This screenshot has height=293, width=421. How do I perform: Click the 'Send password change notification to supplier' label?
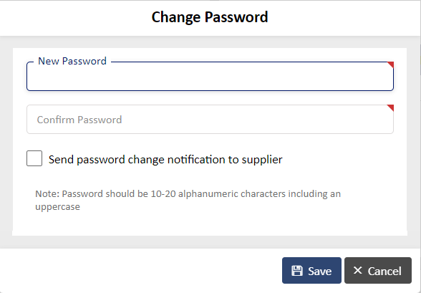point(165,160)
